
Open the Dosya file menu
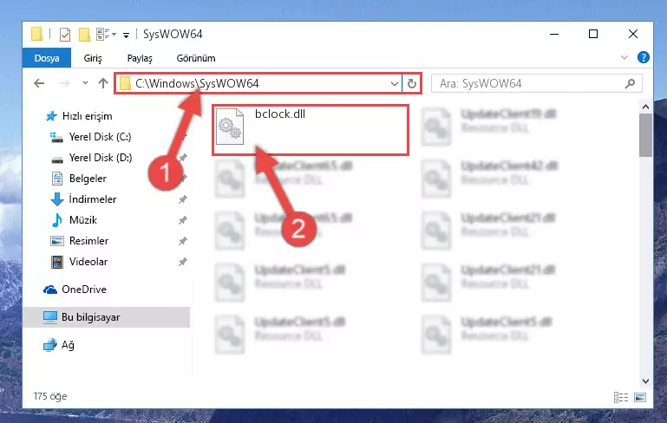47,58
